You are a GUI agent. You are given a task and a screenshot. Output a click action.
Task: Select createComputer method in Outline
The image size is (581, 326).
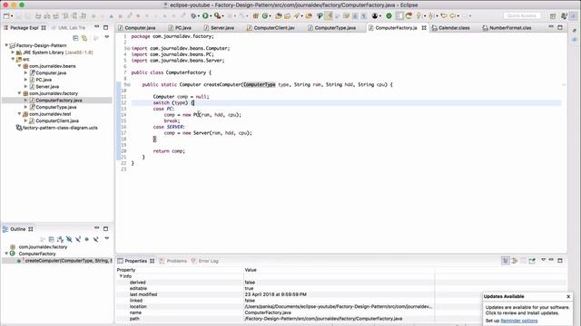[68, 261]
